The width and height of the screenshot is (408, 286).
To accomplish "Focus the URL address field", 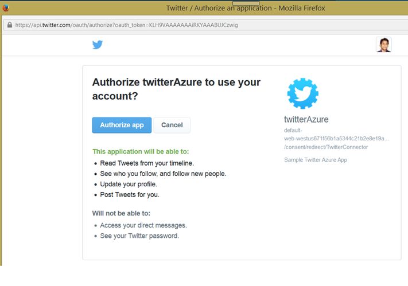I will pos(205,25).
